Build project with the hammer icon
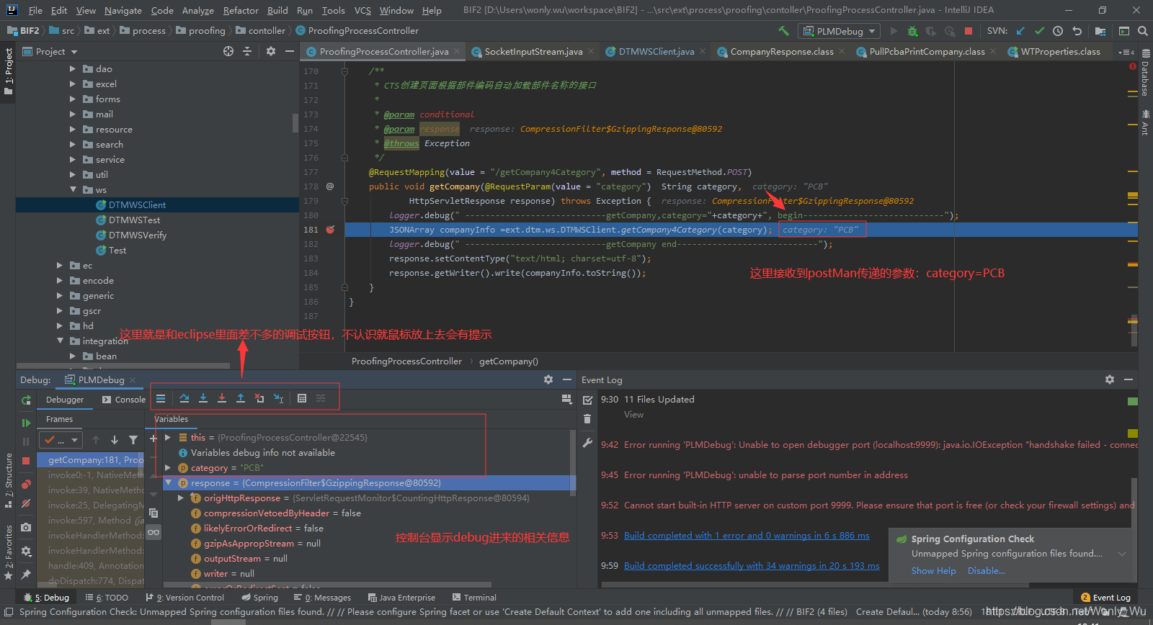The image size is (1153, 625). point(783,31)
